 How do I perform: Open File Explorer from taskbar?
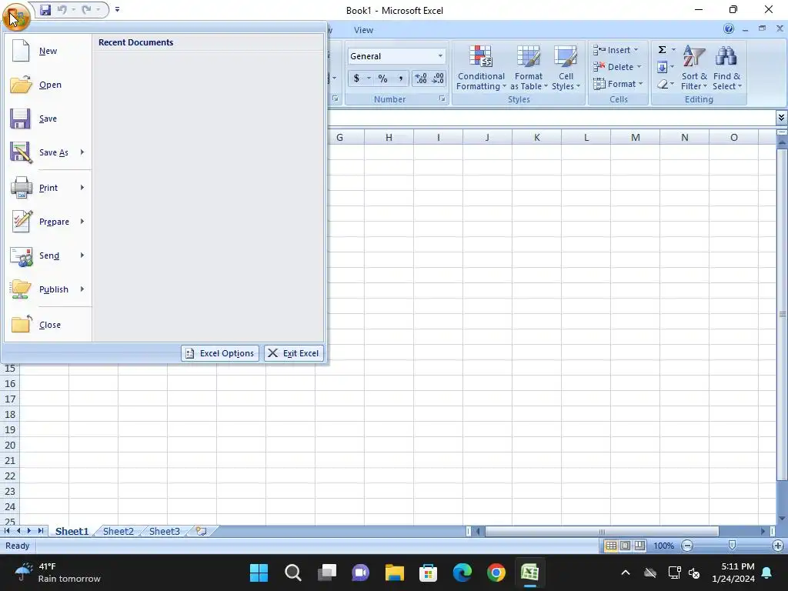point(395,573)
